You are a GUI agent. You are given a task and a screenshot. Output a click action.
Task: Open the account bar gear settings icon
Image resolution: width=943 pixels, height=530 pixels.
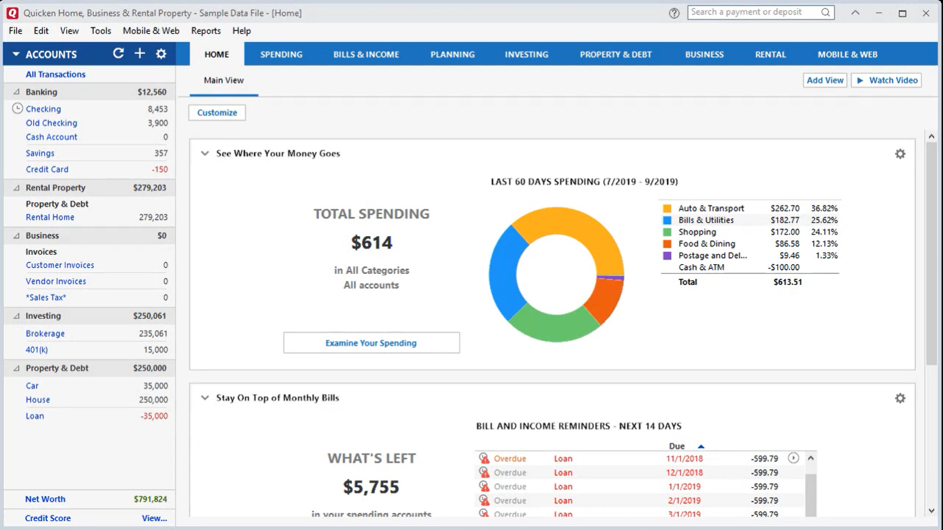161,54
